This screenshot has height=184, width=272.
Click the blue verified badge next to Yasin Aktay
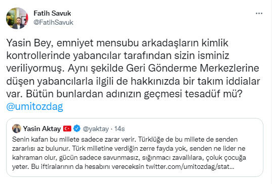click(77, 129)
